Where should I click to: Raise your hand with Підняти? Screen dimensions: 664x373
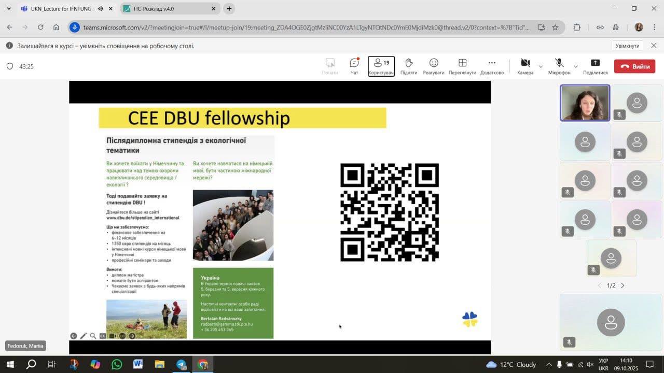coord(409,66)
